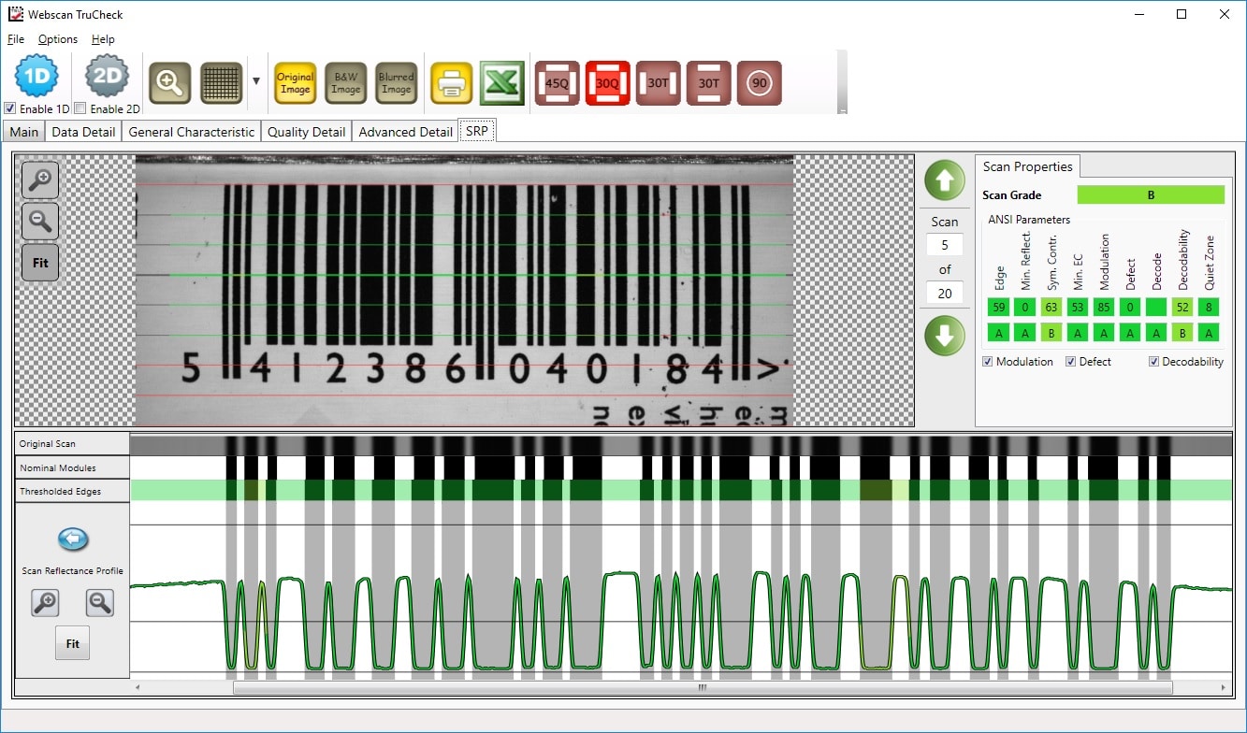Click the Decodability value cell 52
The image size is (1247, 733).
pos(1182,308)
